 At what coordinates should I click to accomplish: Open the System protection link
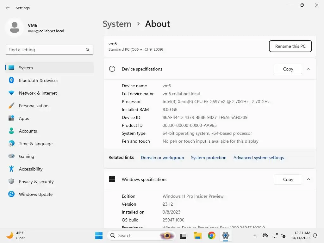coord(209,158)
